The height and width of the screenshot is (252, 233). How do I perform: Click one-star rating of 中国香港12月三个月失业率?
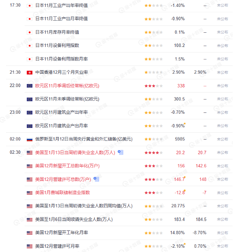pos(154,72)
